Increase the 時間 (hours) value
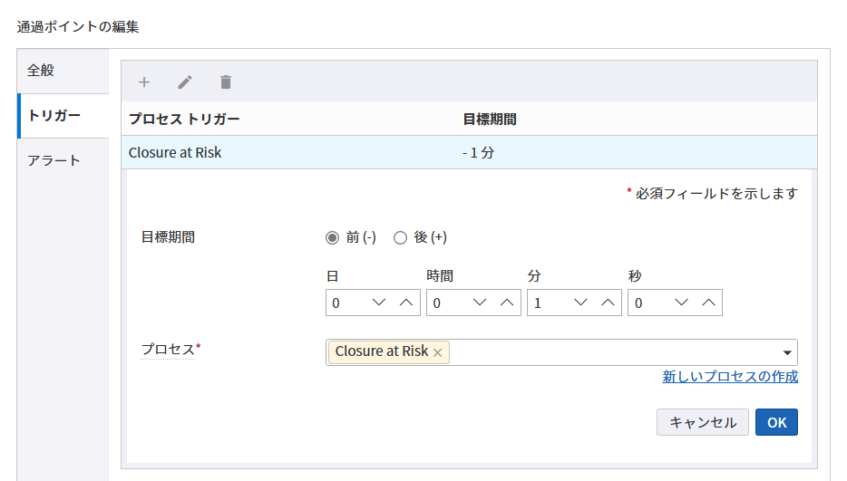The height and width of the screenshot is (481, 847). click(507, 303)
